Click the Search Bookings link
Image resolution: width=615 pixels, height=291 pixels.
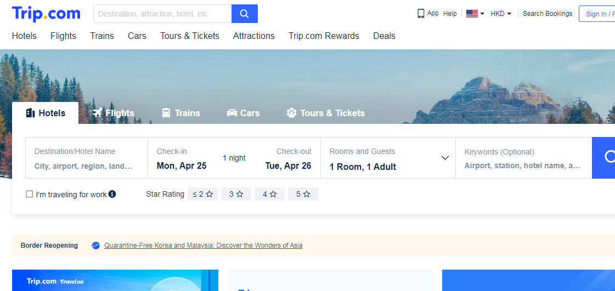547,14
